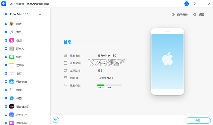The height and width of the screenshot is (125, 213).
Task: Click the Voicemail (语音信箱) icon
Action: point(12,82)
